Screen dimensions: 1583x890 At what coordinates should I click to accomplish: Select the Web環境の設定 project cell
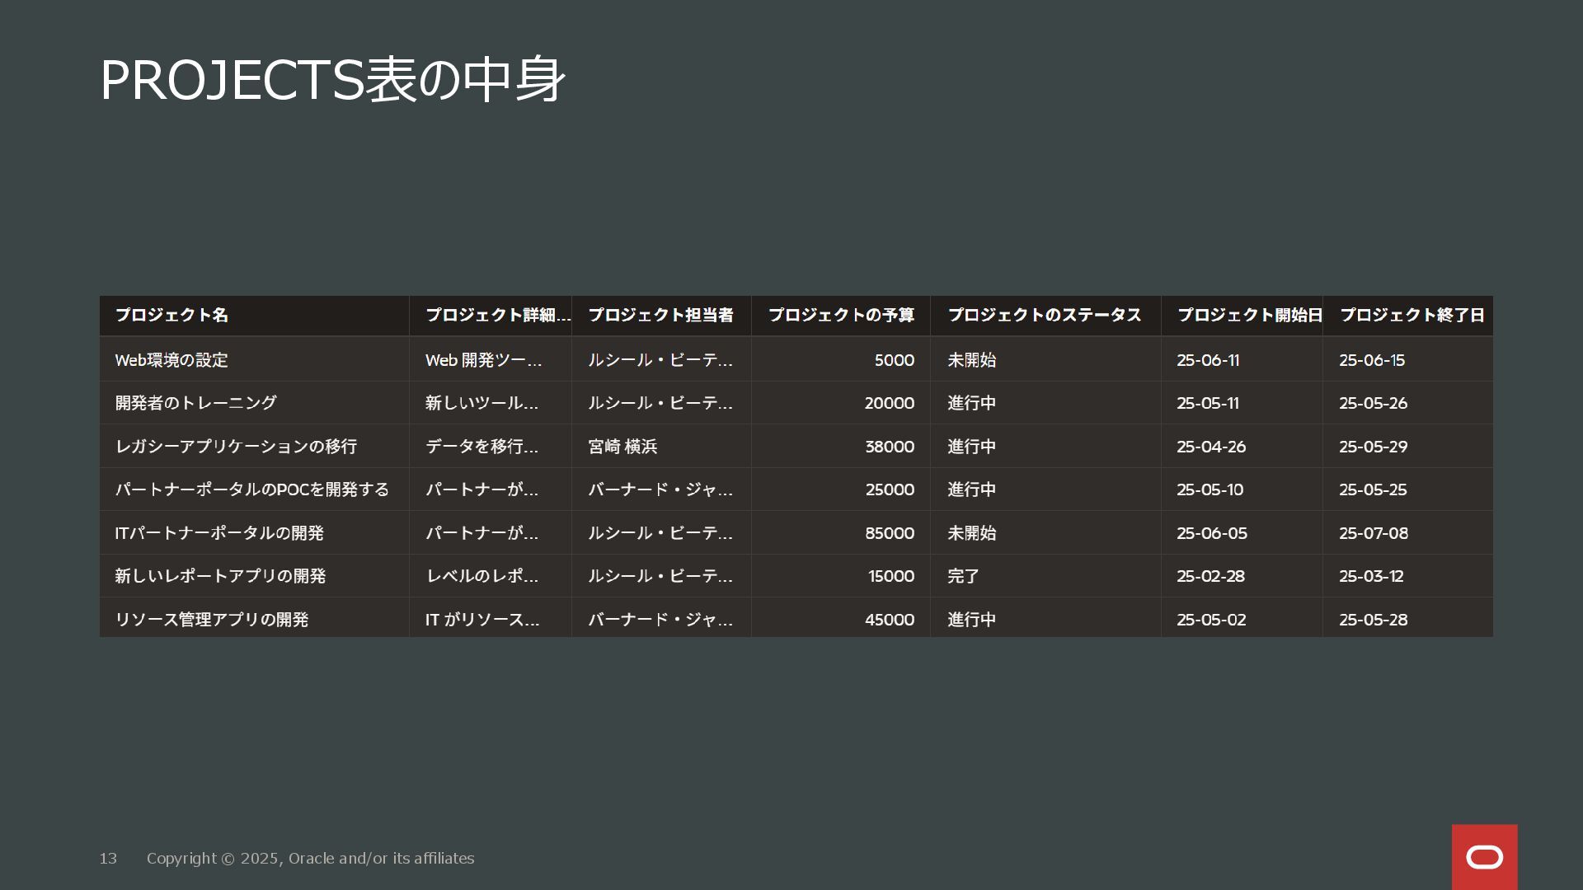tap(171, 360)
